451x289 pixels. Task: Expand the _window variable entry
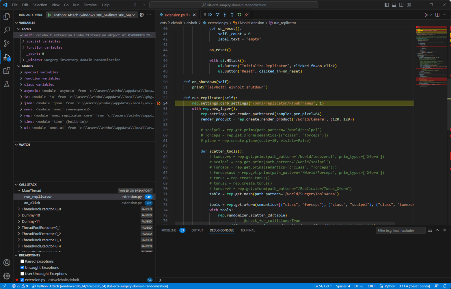[x=23, y=60]
